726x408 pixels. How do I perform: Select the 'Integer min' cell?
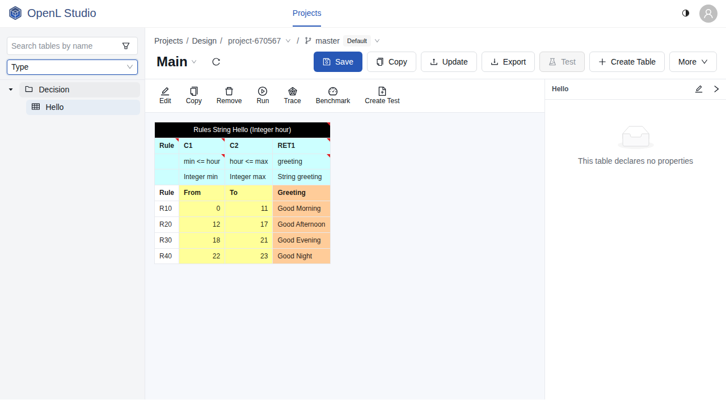click(x=202, y=177)
